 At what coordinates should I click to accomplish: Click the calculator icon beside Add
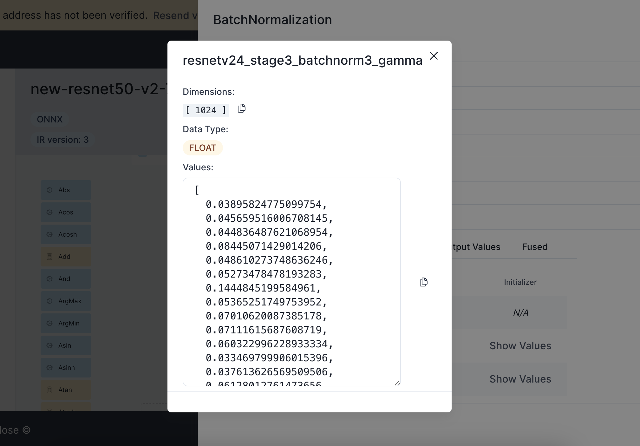tap(49, 256)
